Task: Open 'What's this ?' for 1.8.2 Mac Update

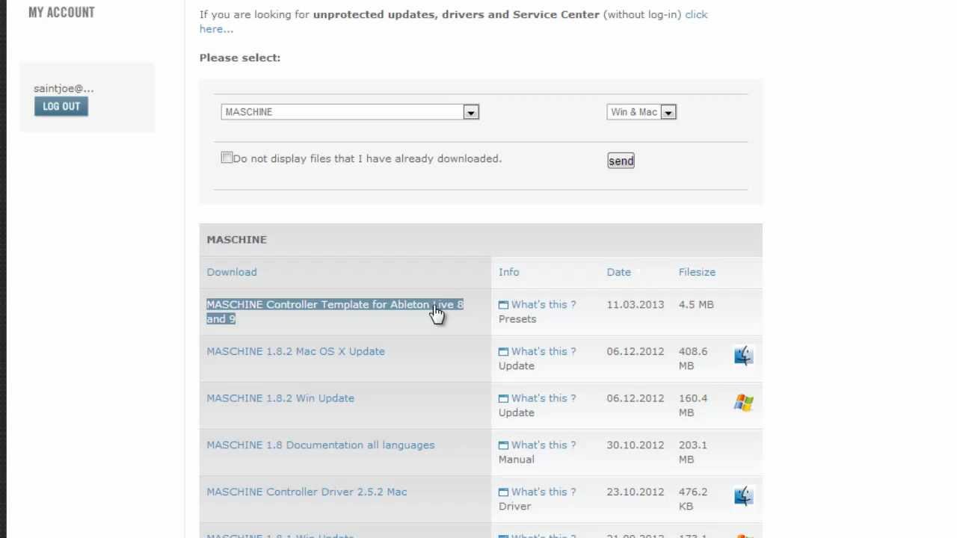Action: click(x=544, y=351)
